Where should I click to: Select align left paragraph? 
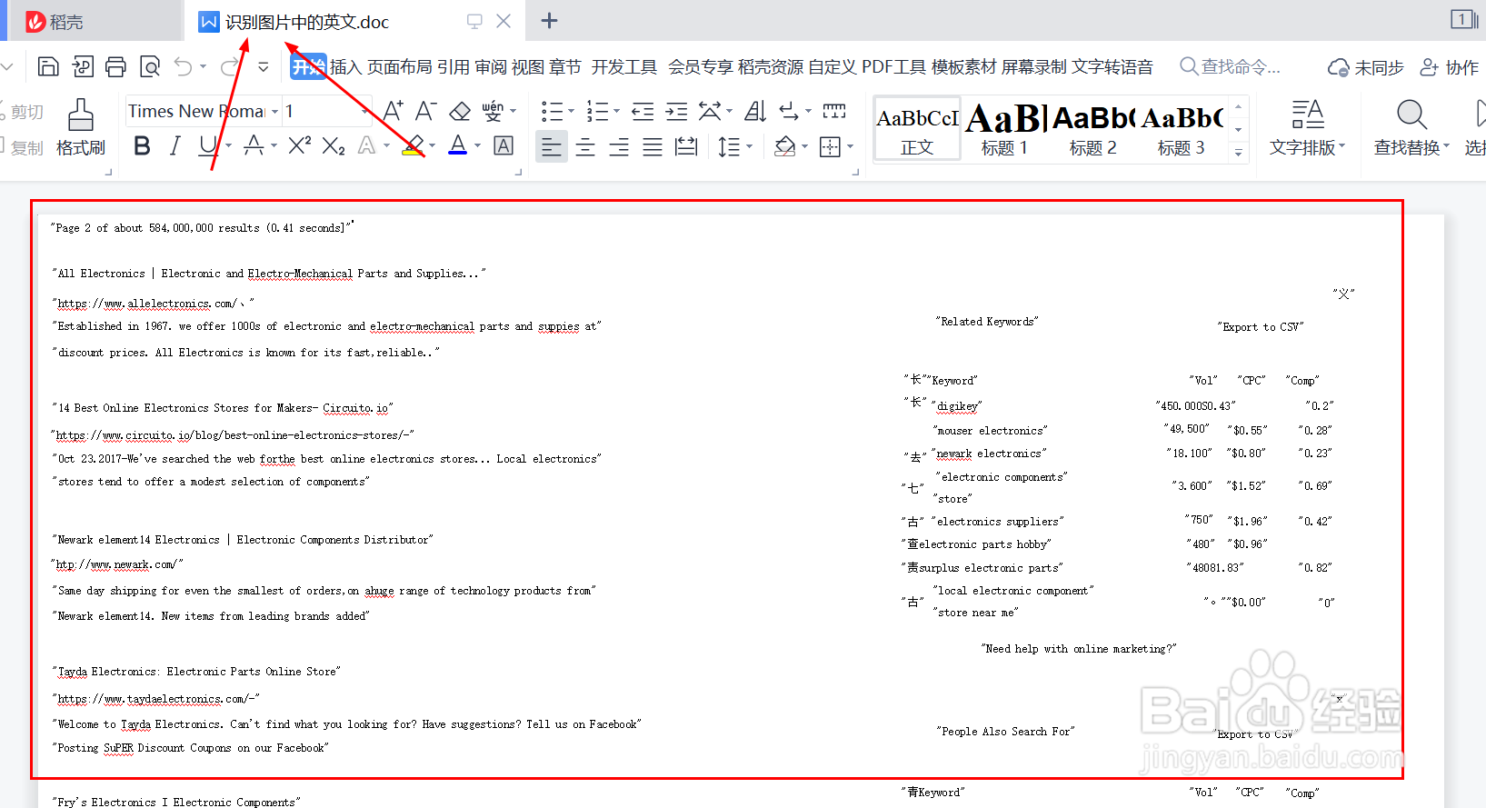[x=551, y=146]
